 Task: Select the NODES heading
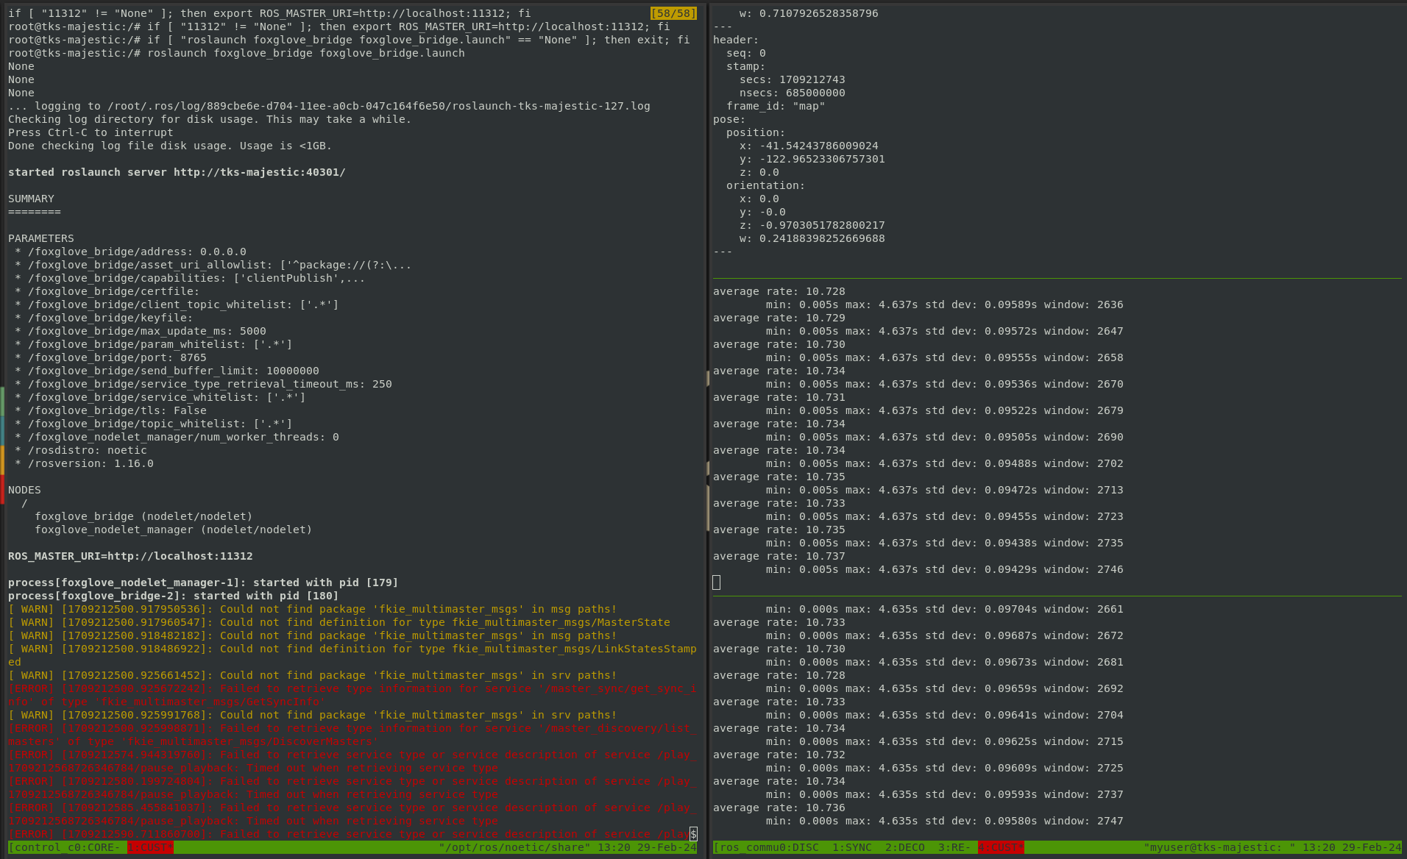coord(24,490)
